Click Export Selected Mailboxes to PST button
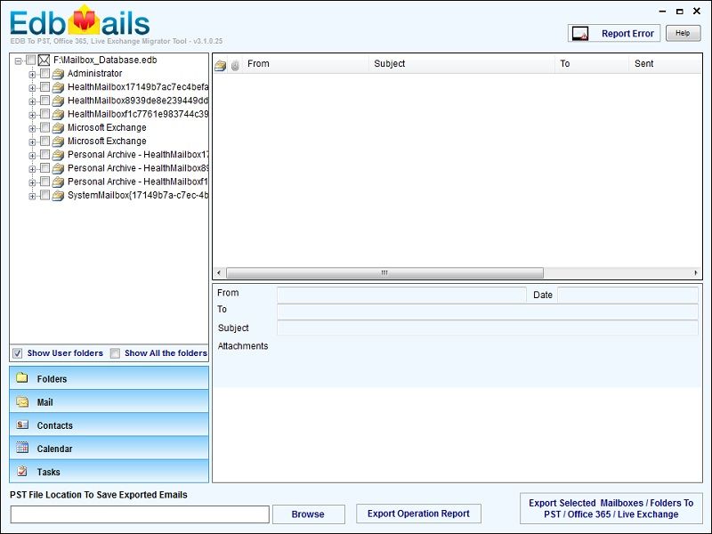This screenshot has height=534, width=712. pos(611,508)
